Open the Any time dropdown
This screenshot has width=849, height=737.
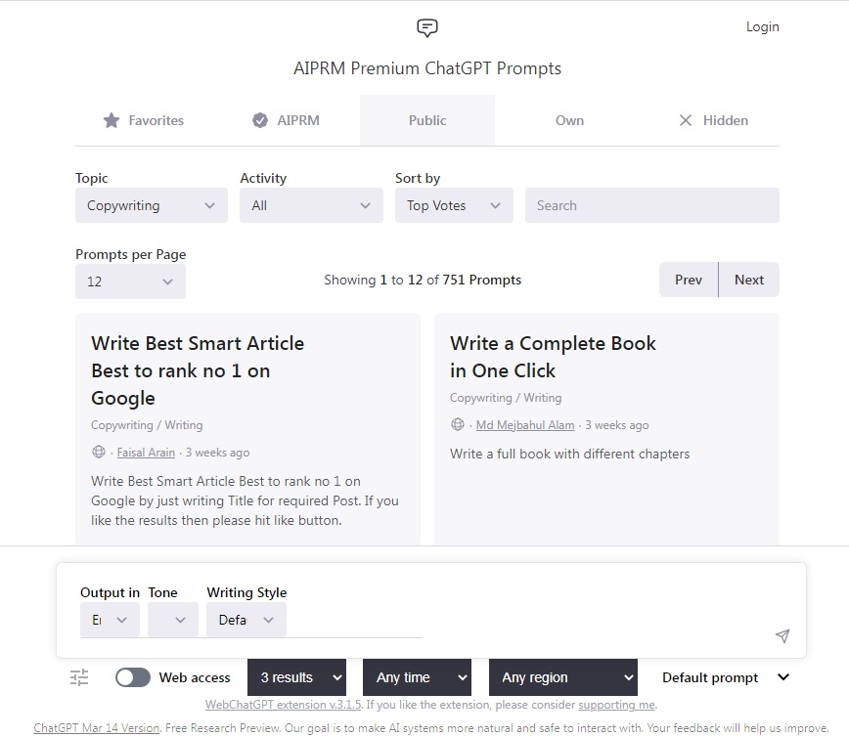coord(417,677)
